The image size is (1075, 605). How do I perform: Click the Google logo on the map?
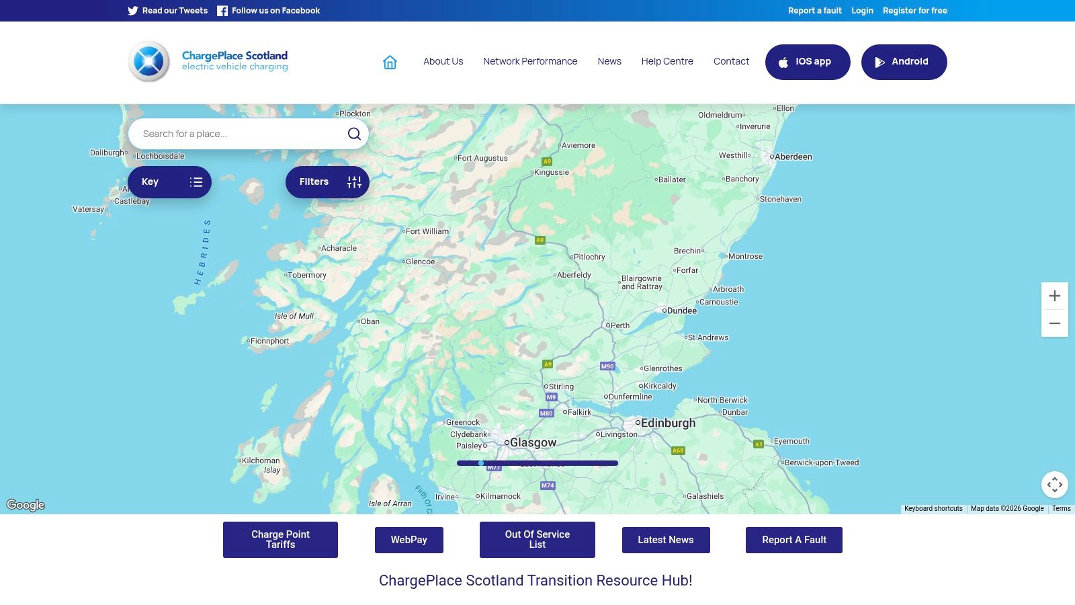26,505
